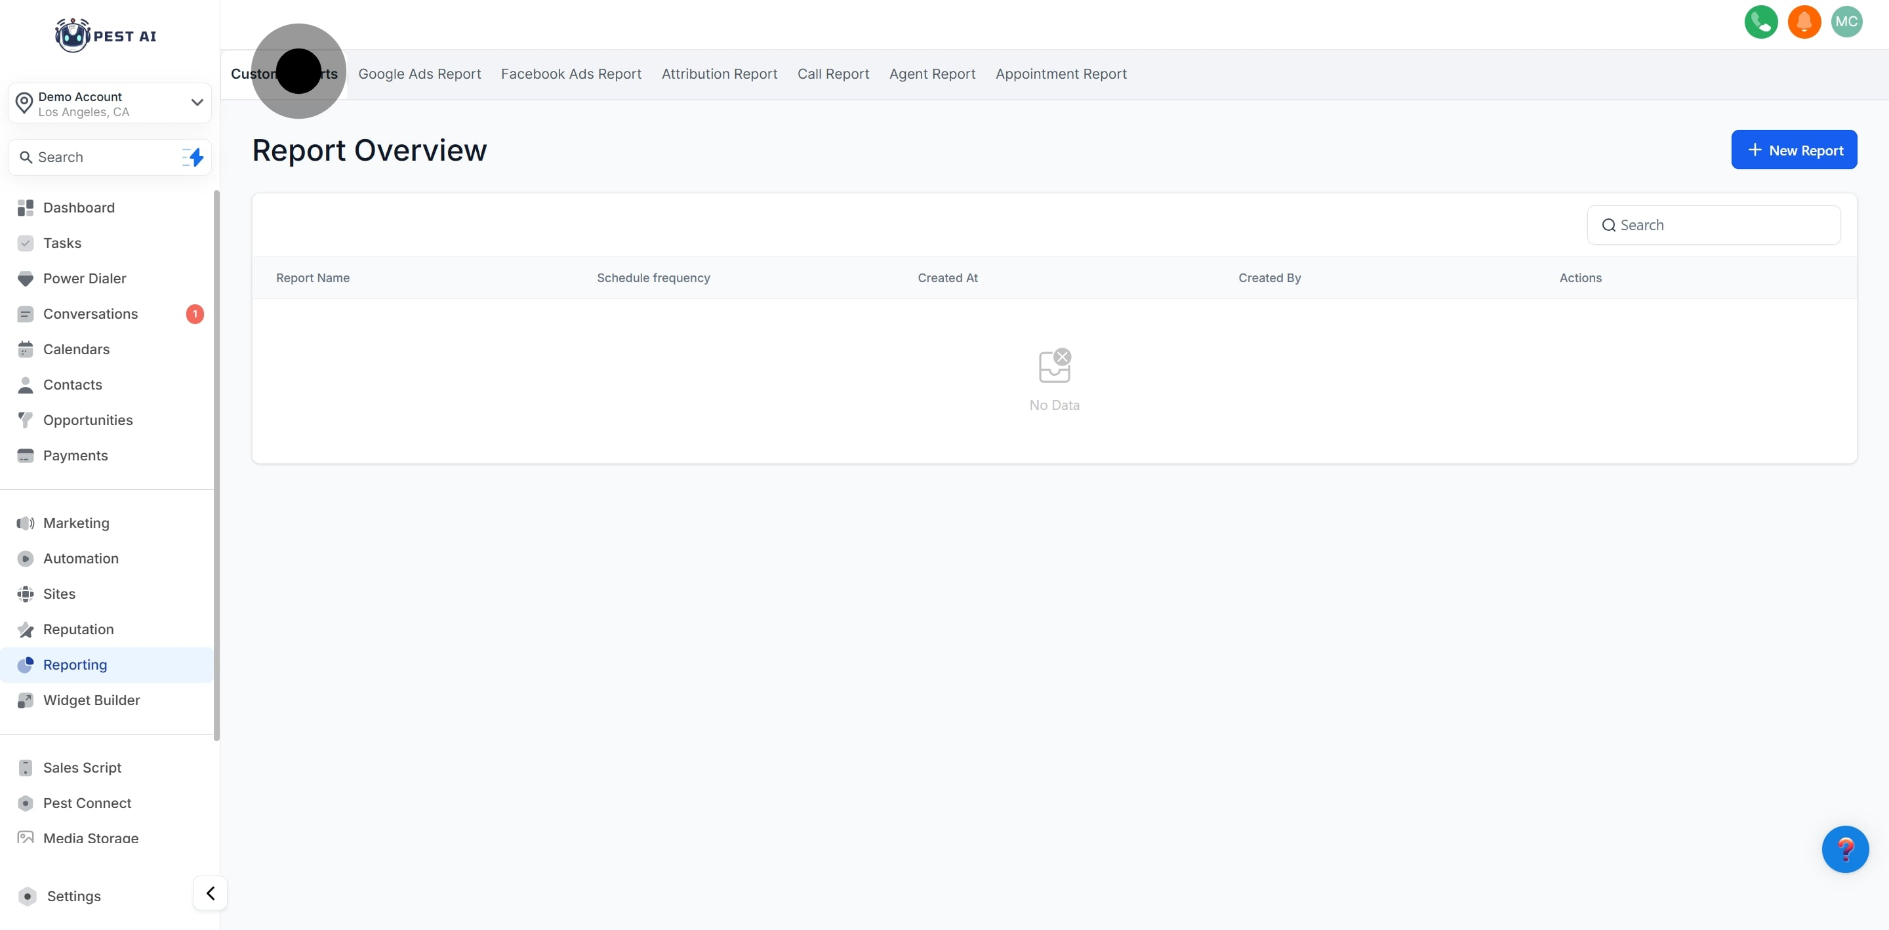Collapse the sidebar using the chevron
This screenshot has height=930, width=1889.
[210, 893]
